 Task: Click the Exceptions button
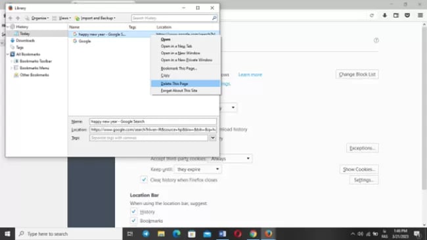click(363, 148)
